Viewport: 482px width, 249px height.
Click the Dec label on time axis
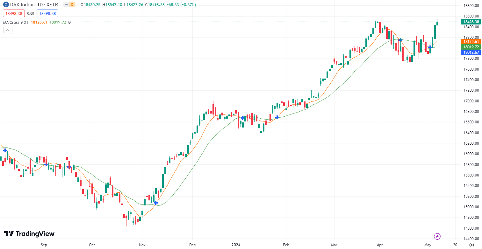coord(192,245)
